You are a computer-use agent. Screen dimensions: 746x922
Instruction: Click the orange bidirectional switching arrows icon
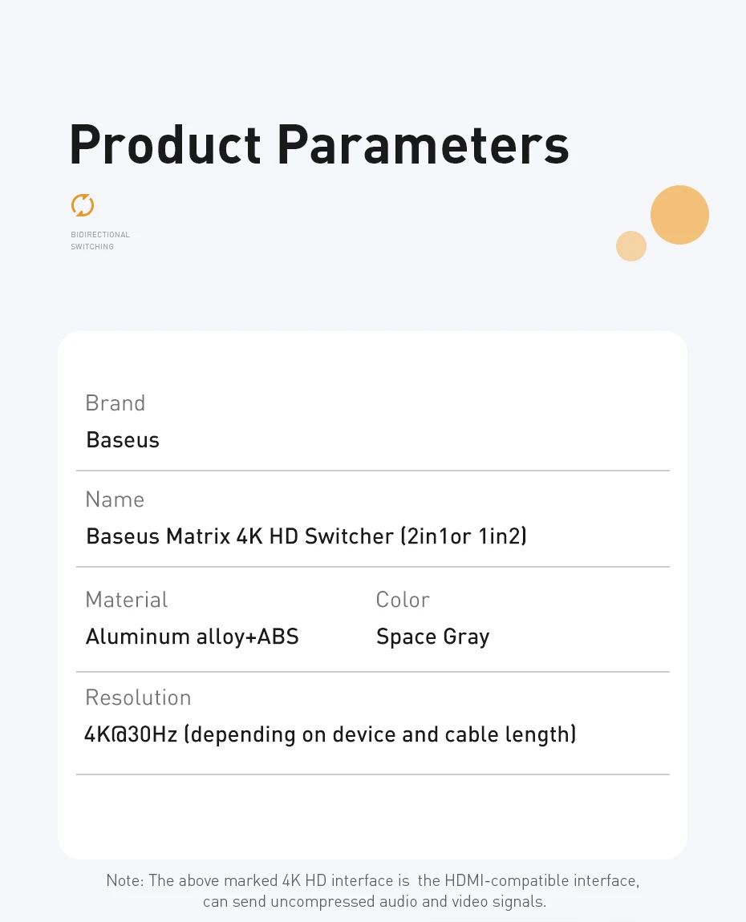pos(82,205)
